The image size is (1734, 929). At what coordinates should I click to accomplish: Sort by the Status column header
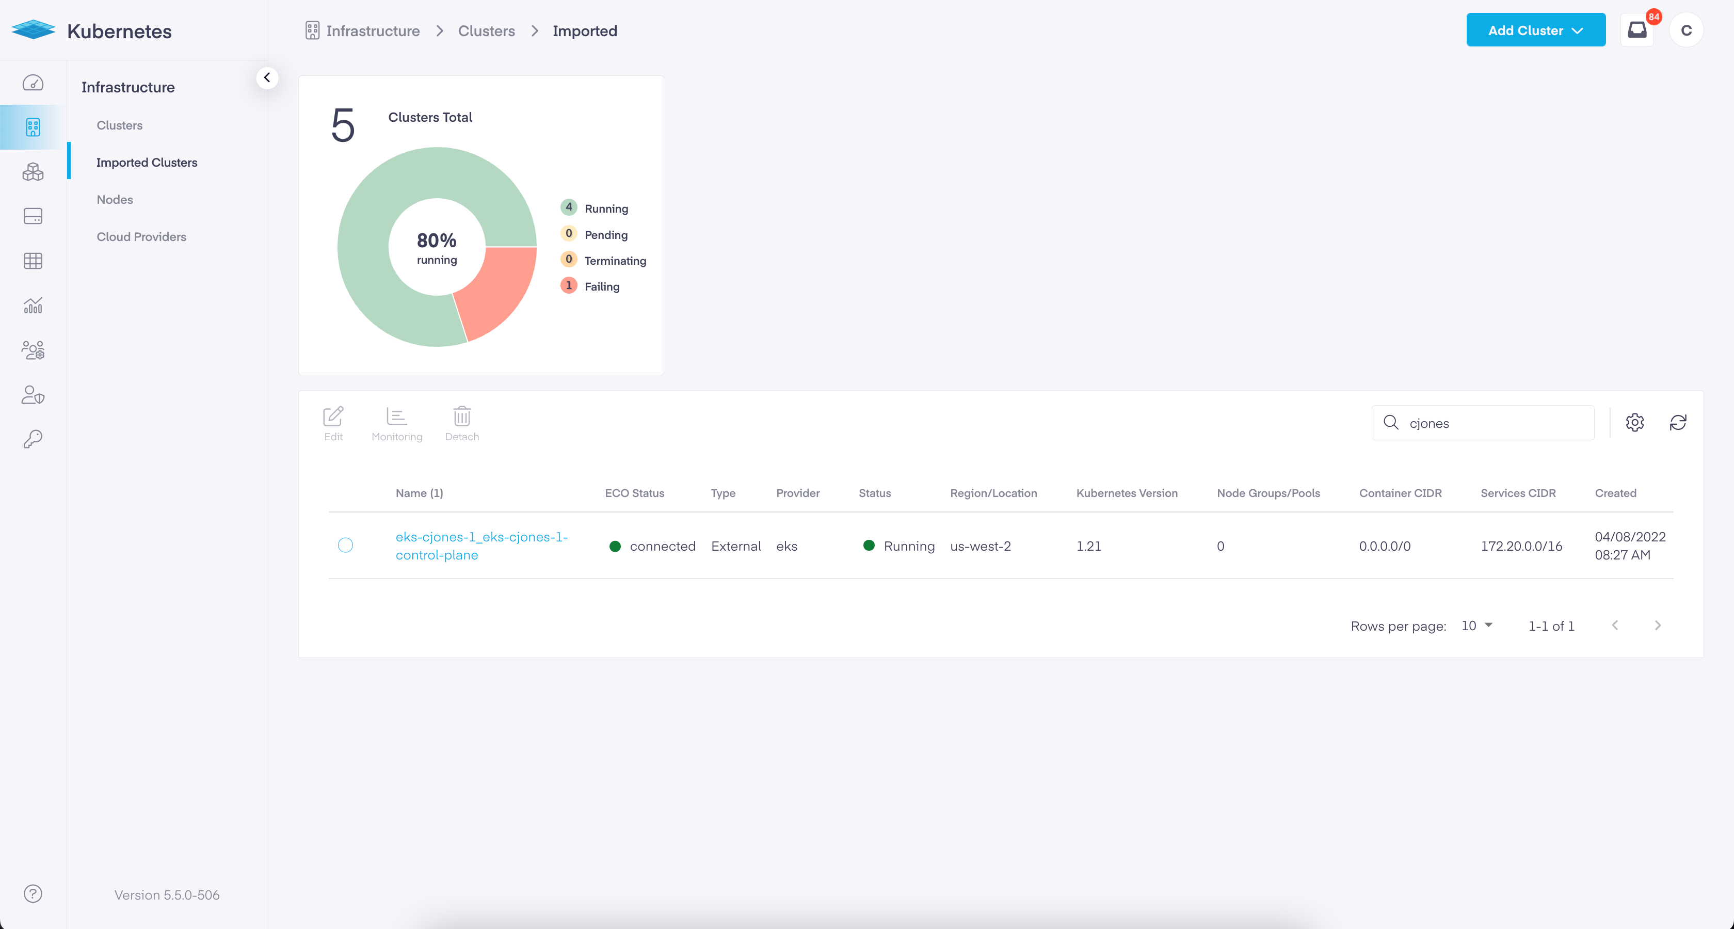[x=874, y=493]
